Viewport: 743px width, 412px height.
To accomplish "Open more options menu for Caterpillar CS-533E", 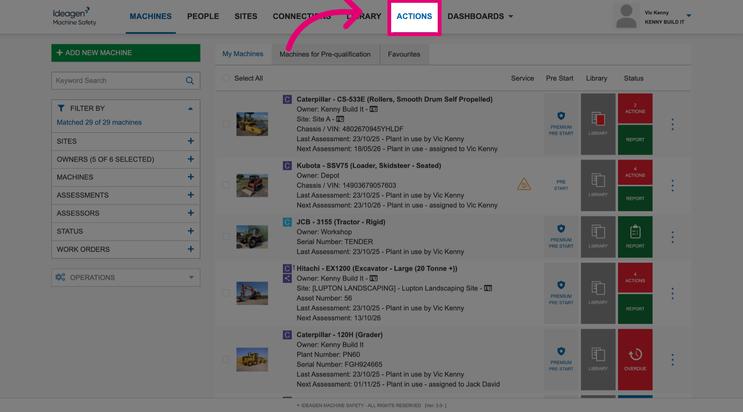I will point(673,124).
